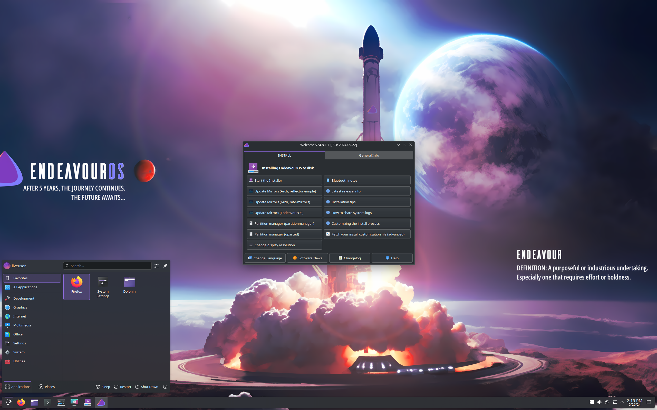Open Bluetooth notes
The width and height of the screenshot is (657, 410).
pos(367,180)
